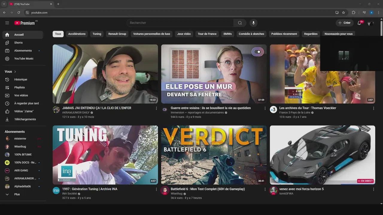
Task: Open options for Battlefield 6 video
Action: tap(265, 189)
